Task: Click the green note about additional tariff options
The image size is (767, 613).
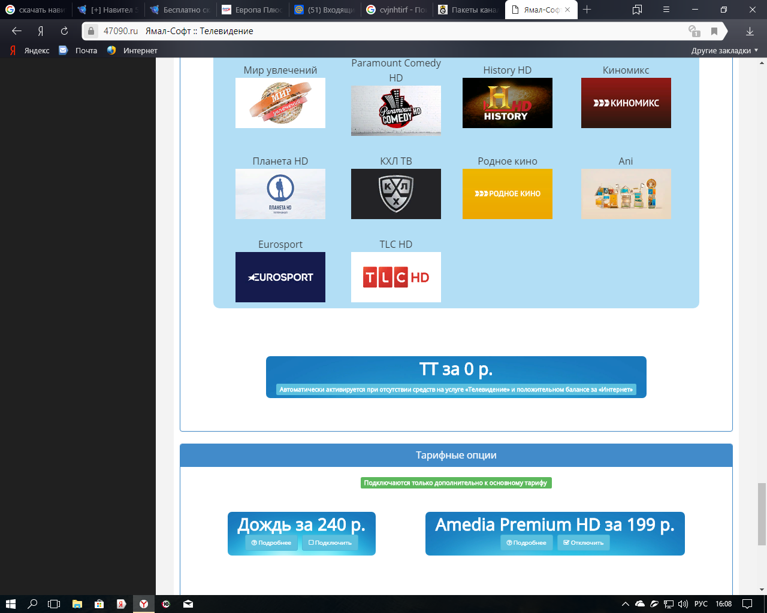Action: [456, 482]
